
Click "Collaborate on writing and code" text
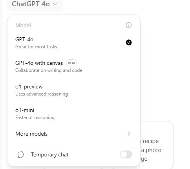(x=49, y=70)
